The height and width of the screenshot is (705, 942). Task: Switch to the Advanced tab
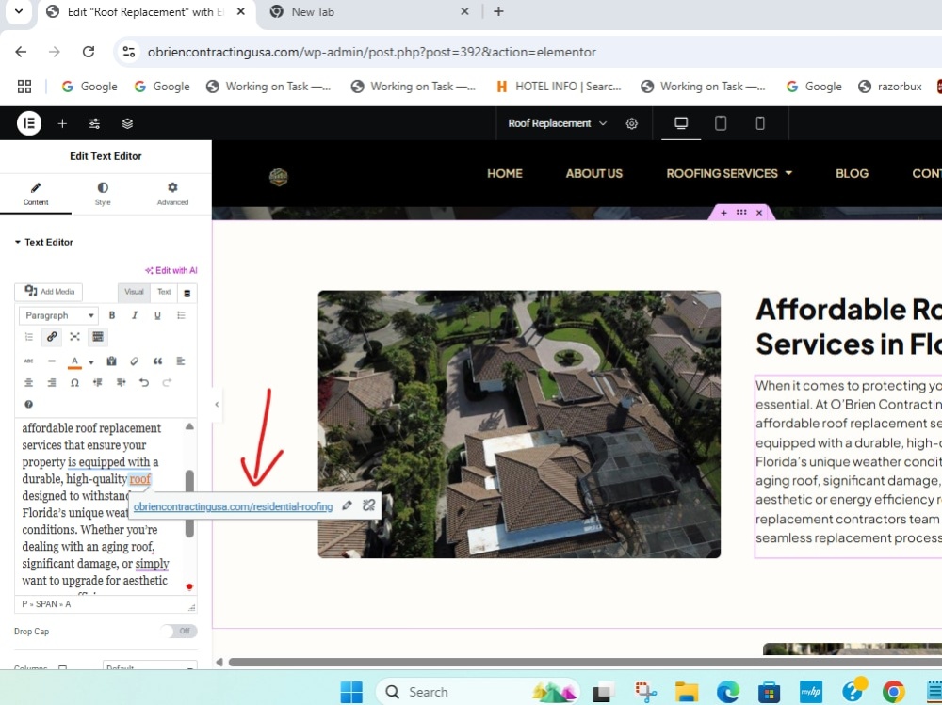[x=172, y=194]
